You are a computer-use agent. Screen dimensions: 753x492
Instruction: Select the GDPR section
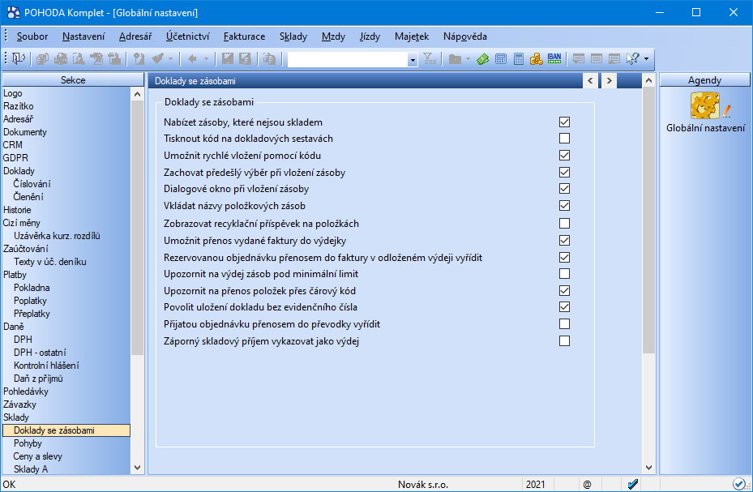(16, 158)
